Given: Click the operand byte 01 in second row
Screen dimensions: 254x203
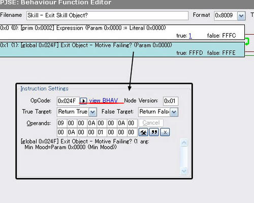Looking at the screenshot, I should point(102,132).
